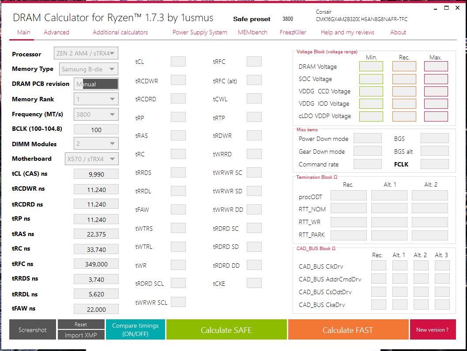
Task: Click CAD_BUS ClkDrv Rec. box
Action: tap(379, 266)
